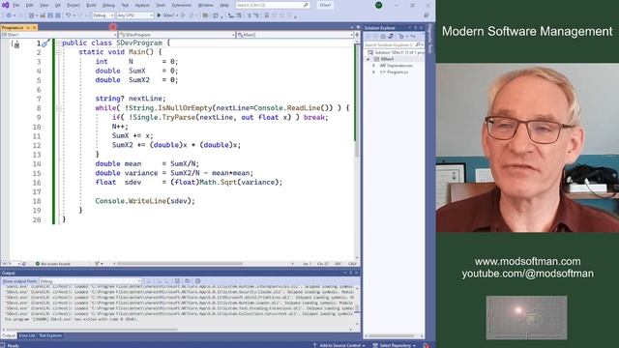Open the Debug configuration dropdown

103,15
